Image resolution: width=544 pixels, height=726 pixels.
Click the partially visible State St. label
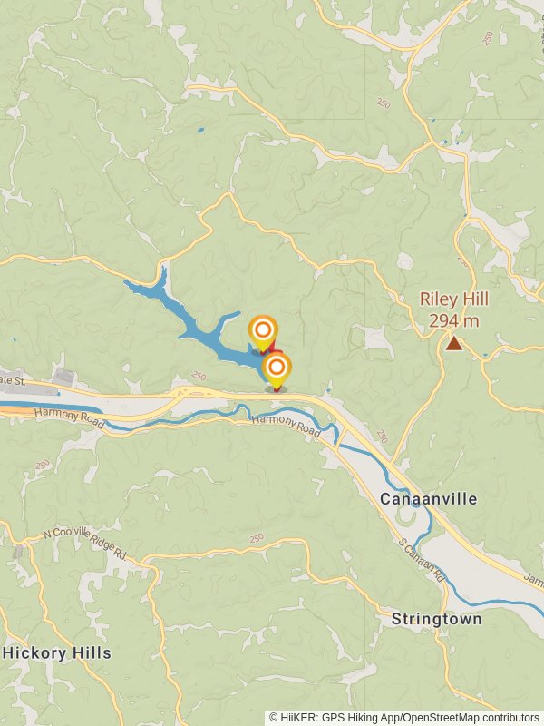(x=13, y=380)
